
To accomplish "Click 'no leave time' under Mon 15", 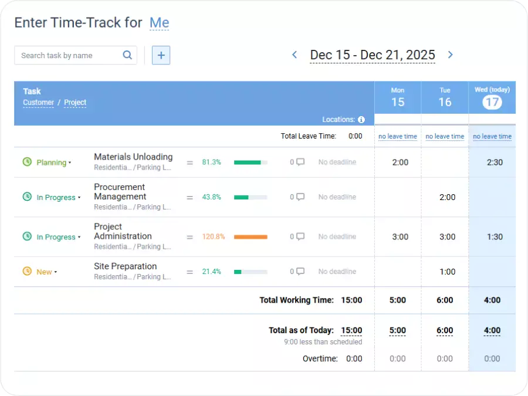I will 397,136.
